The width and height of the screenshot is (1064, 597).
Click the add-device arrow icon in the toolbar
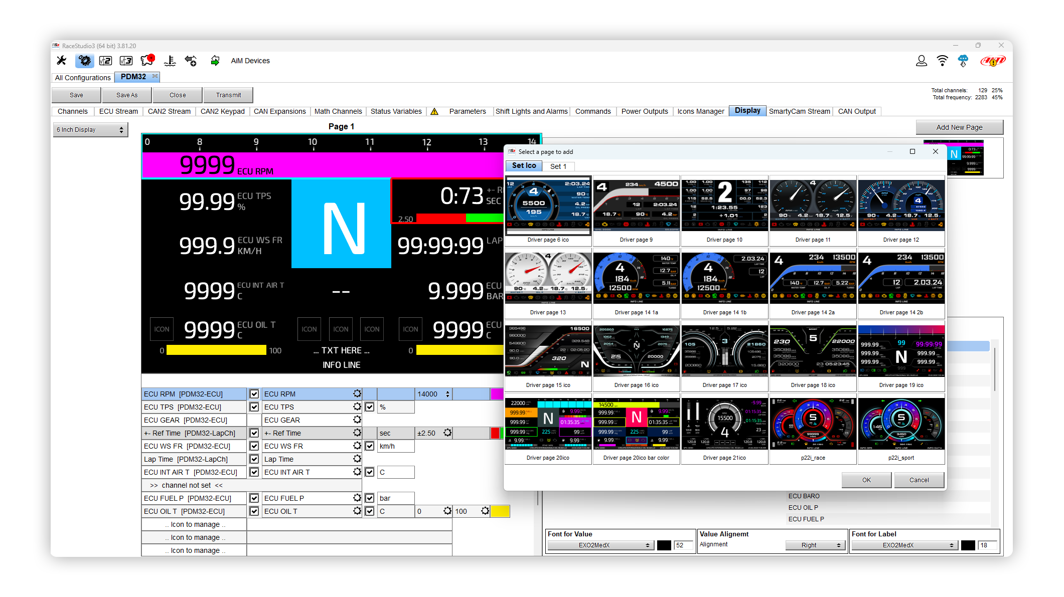[x=191, y=61]
